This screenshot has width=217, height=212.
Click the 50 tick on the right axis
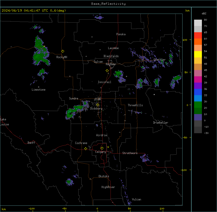point(186,72)
